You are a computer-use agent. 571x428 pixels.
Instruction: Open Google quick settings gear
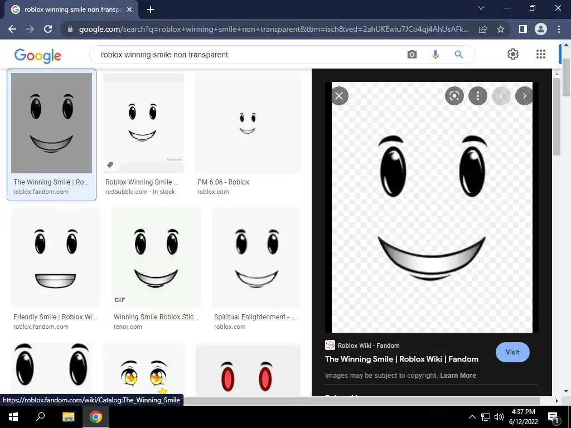click(x=513, y=54)
